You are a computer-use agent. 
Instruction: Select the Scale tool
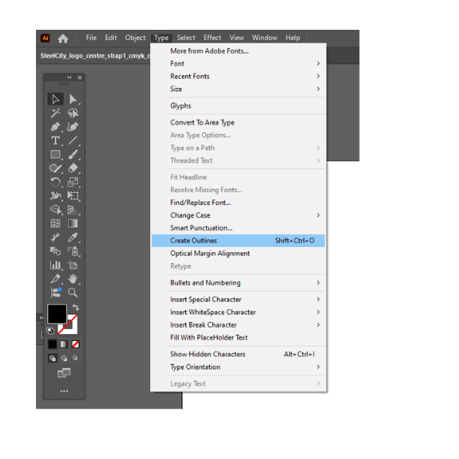(x=73, y=182)
